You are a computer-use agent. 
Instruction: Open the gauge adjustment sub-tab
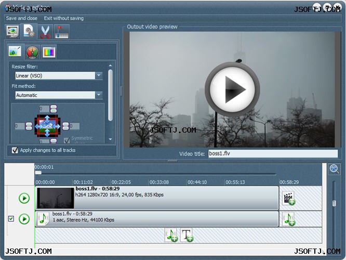click(32, 52)
